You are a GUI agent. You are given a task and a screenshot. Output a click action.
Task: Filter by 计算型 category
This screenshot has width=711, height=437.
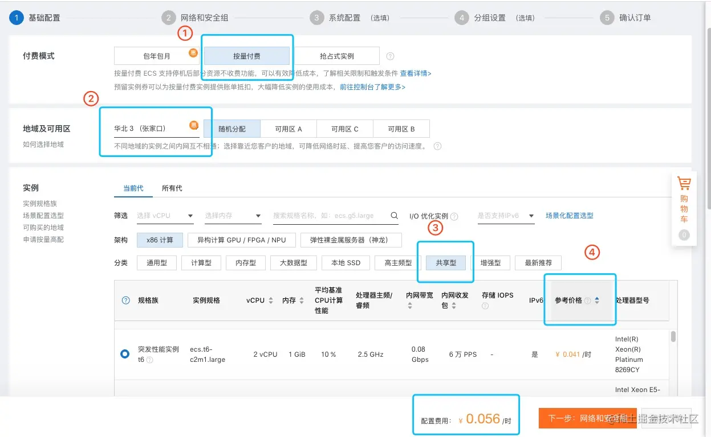click(x=201, y=263)
